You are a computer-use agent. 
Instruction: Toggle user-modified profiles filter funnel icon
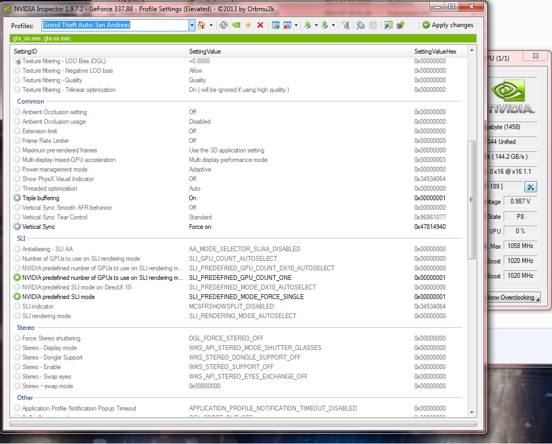[346, 25]
